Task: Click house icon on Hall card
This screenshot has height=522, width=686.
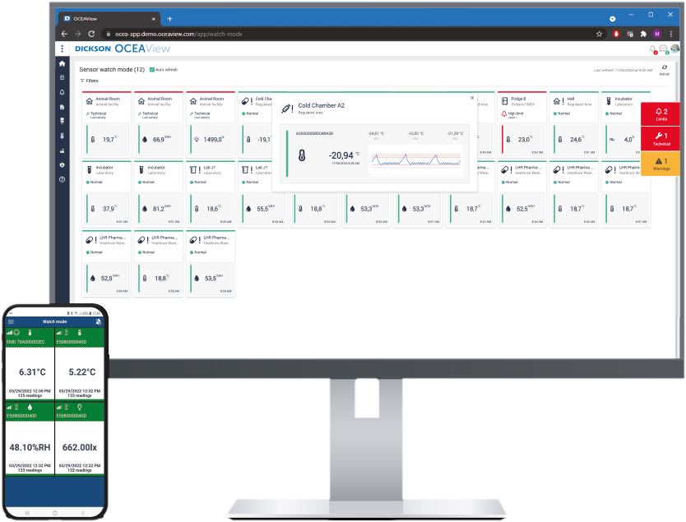Action: click(557, 101)
